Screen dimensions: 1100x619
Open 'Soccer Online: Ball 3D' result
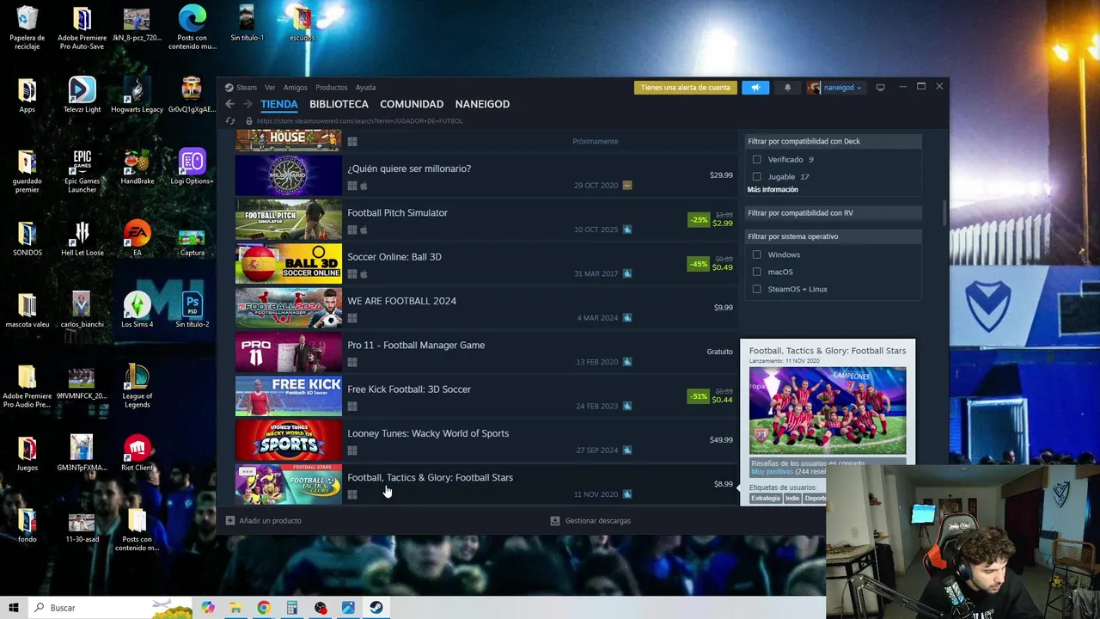tap(486, 264)
